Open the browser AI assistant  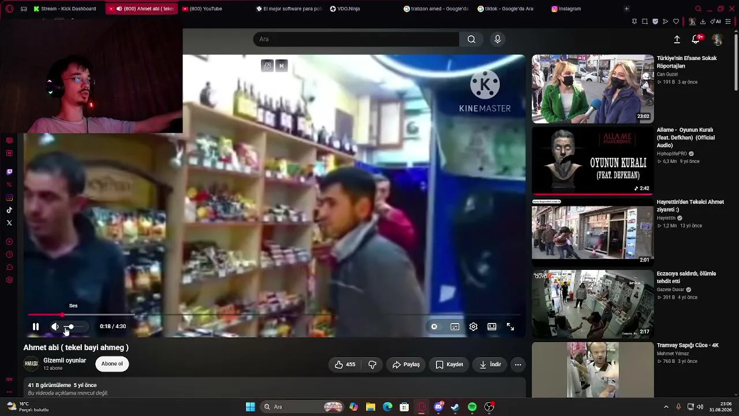click(716, 22)
